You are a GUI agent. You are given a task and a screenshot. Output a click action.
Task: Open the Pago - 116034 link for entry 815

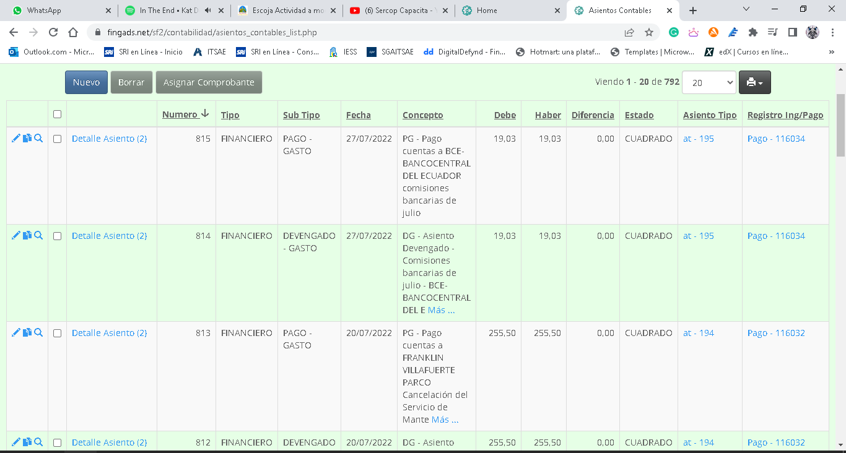coord(776,139)
